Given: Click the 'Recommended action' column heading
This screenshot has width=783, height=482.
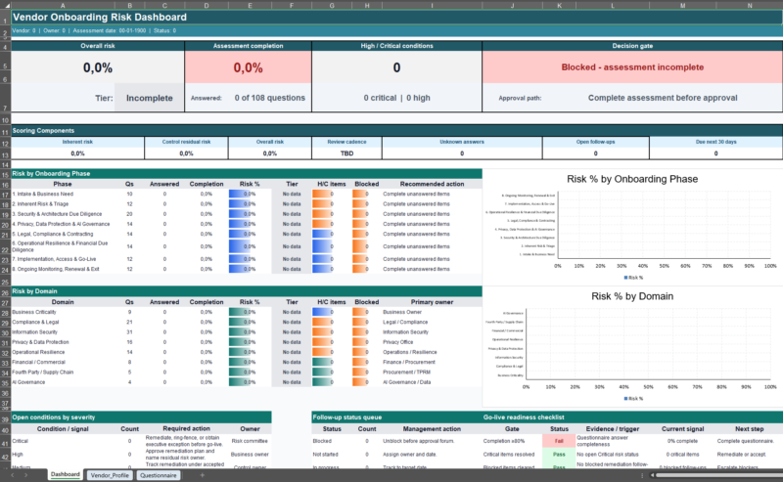Looking at the screenshot, I should pos(432,184).
